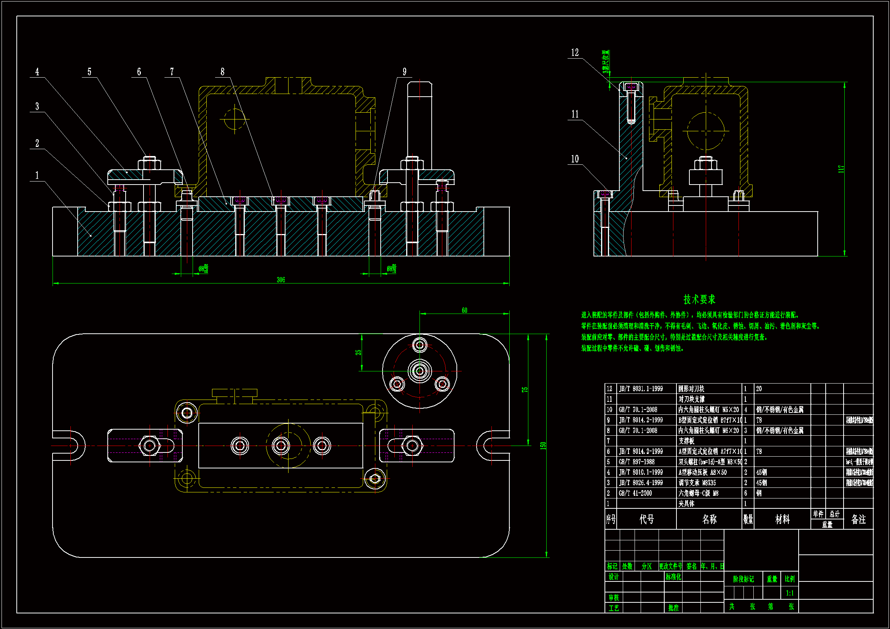The height and width of the screenshot is (629, 890).
Task: Click the 材料 column header cell
Action: coord(782,519)
